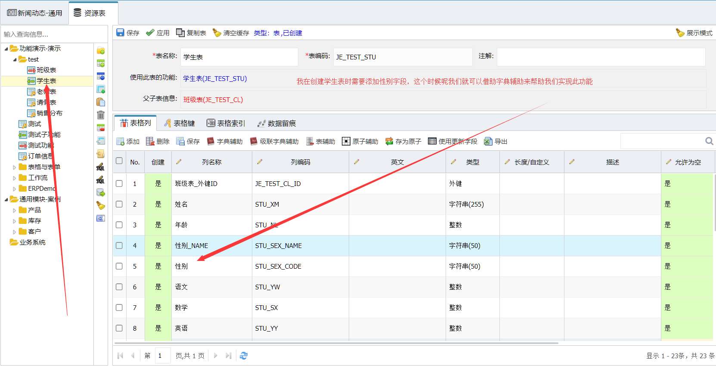
Task: Click the 表名称 field containing 学生表
Action: (x=239, y=57)
